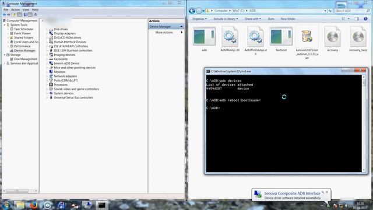Open the More Actions submenu
The width and height of the screenshot is (373, 210).
(166, 33)
